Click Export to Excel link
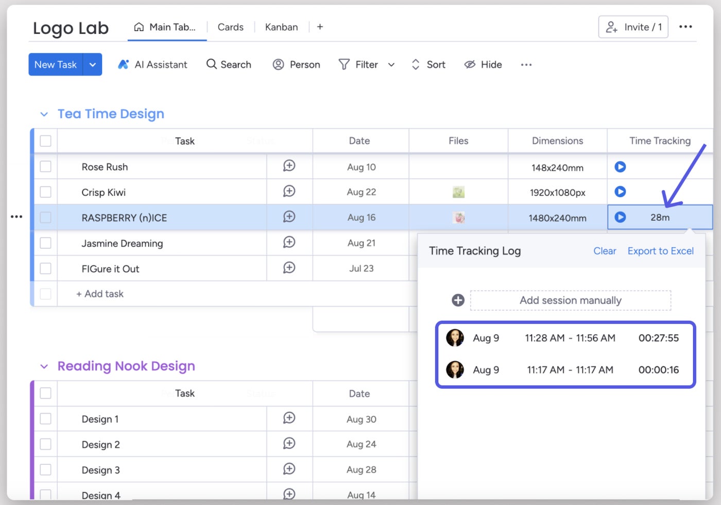The height and width of the screenshot is (505, 721). (660, 251)
